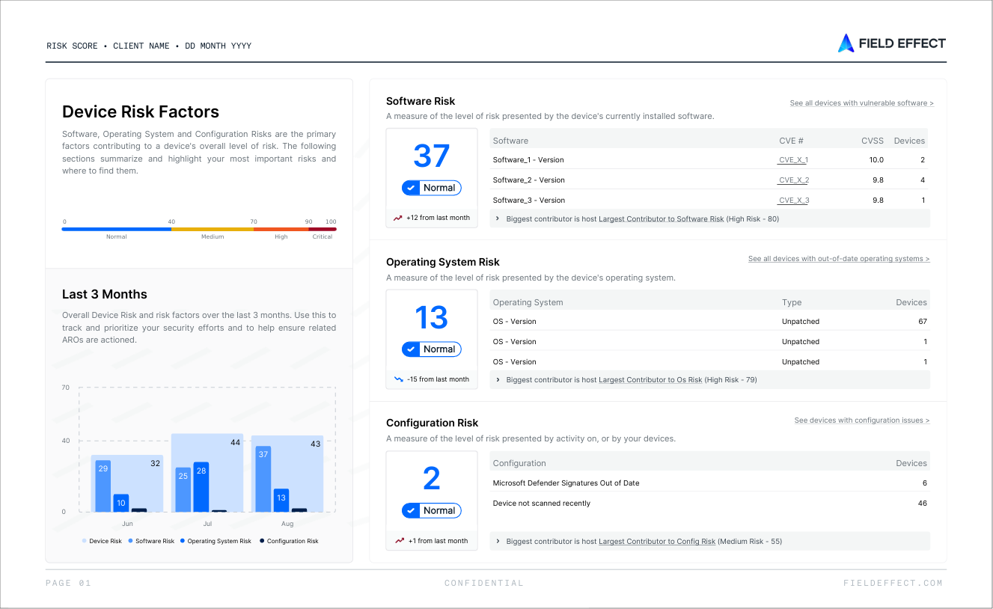The height and width of the screenshot is (609, 993).
Task: Click the Software_1 - Version row
Action: 709,160
